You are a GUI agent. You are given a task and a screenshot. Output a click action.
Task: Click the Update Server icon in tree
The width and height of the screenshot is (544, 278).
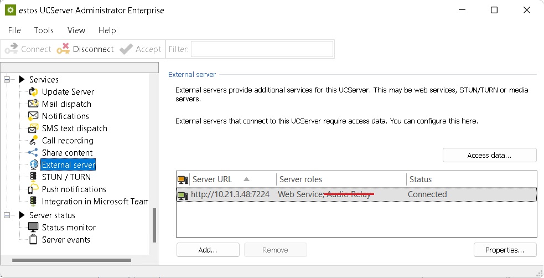point(33,92)
